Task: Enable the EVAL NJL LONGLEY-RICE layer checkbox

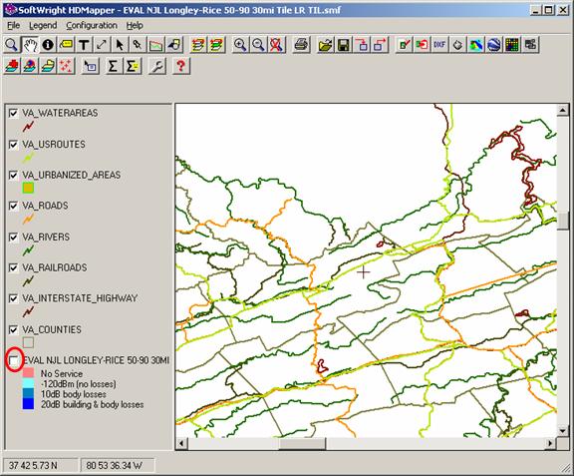Action: (x=14, y=361)
